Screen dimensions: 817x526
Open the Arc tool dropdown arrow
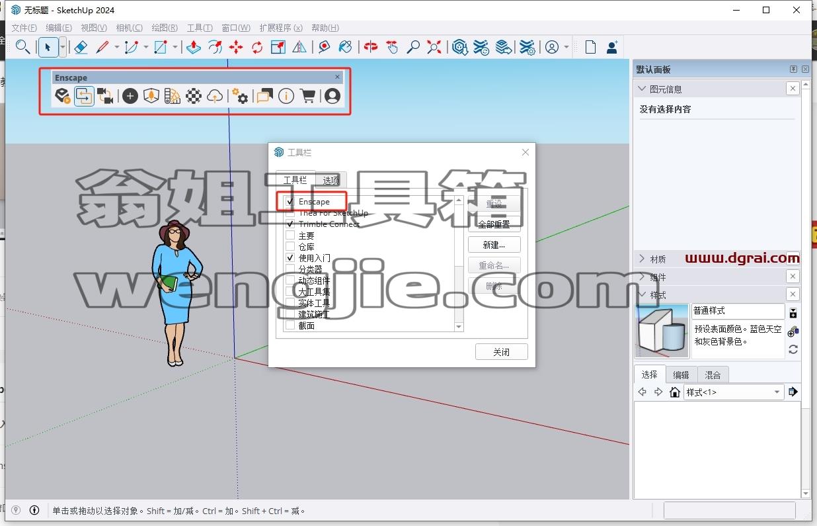tap(145, 47)
